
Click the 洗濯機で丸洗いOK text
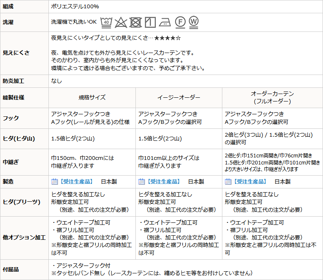[74, 22]
